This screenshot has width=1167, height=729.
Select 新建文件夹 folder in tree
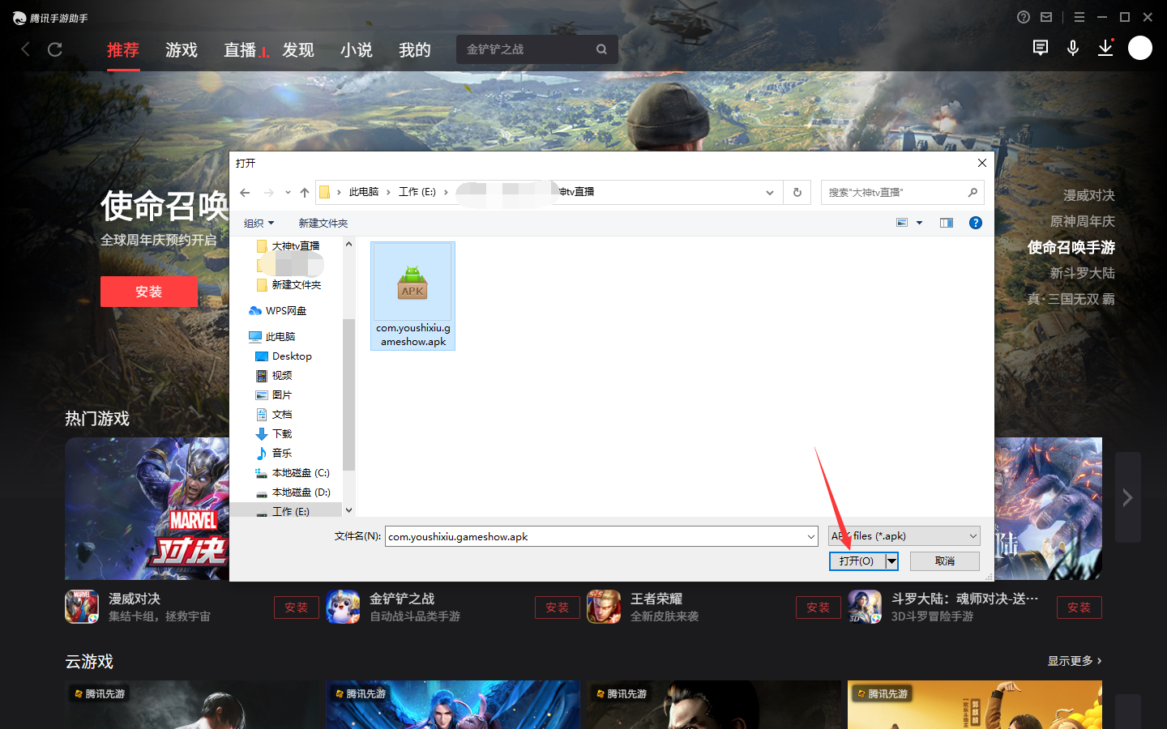(289, 285)
